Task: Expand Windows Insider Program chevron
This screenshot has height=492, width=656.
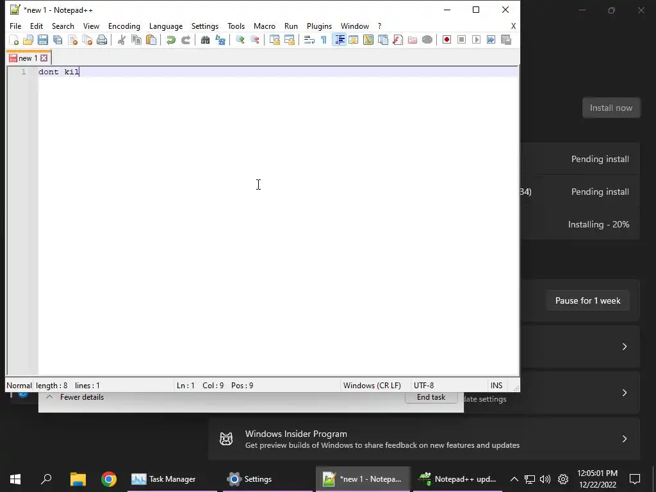Action: 624,439
